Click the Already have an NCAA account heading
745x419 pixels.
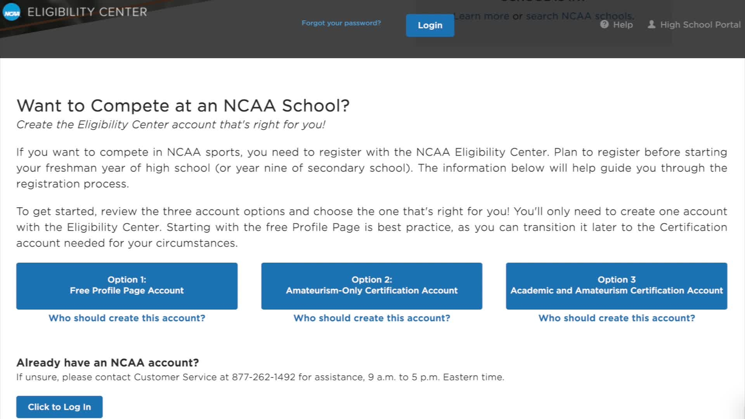click(107, 363)
